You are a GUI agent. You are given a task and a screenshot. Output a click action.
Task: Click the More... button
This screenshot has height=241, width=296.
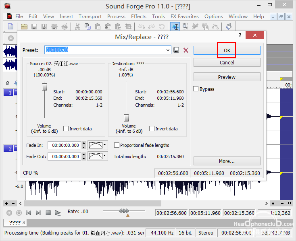[227, 161]
